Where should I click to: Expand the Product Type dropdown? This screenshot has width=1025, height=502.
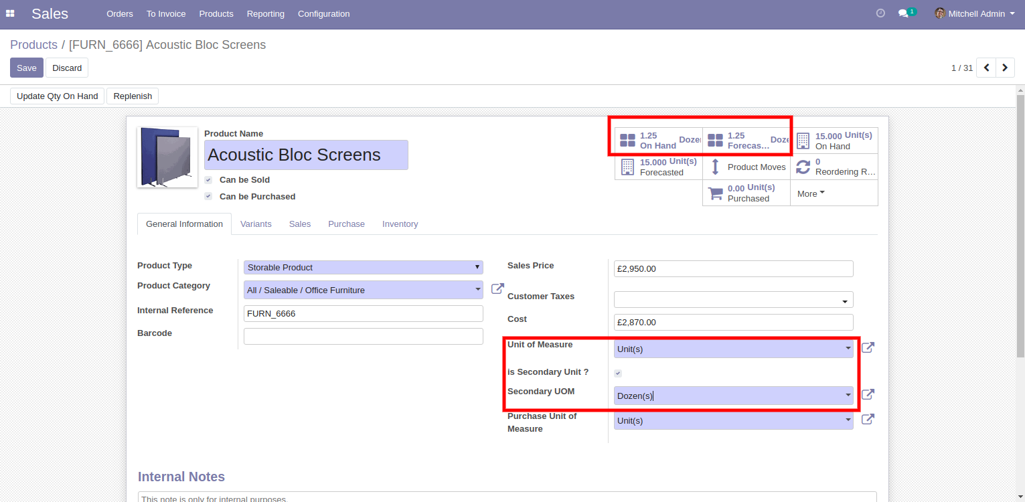point(363,267)
